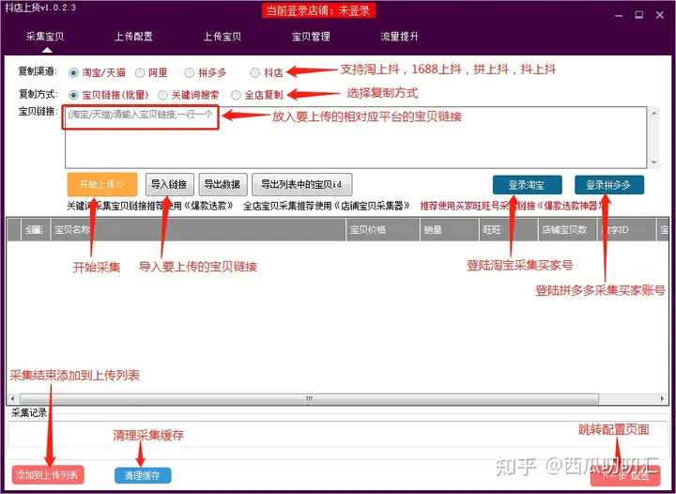Click table horizontal scrollbar left arrow
Screen dimensions: 676x494
click(12, 399)
